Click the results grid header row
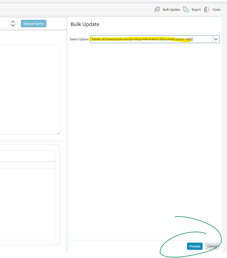Screen dimensions: 227x258 point(27,155)
